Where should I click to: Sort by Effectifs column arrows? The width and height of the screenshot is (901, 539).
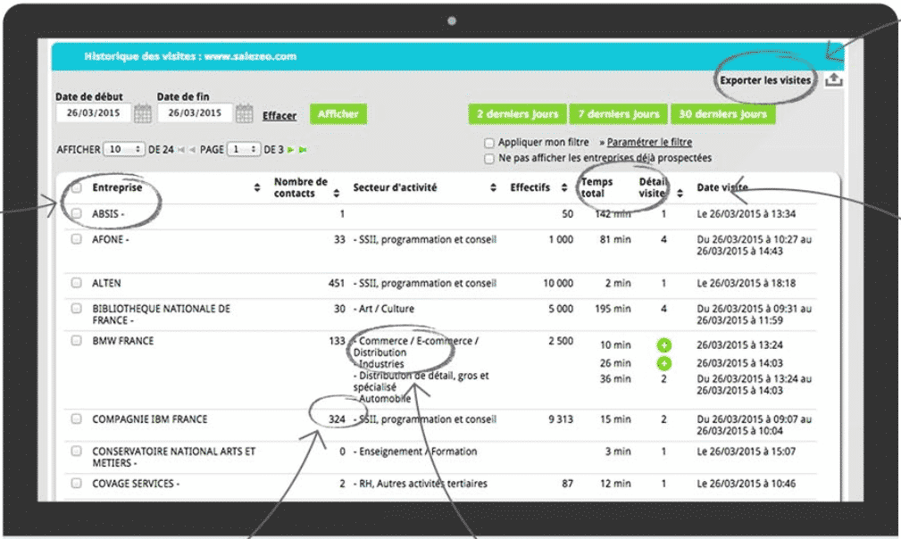click(x=564, y=187)
